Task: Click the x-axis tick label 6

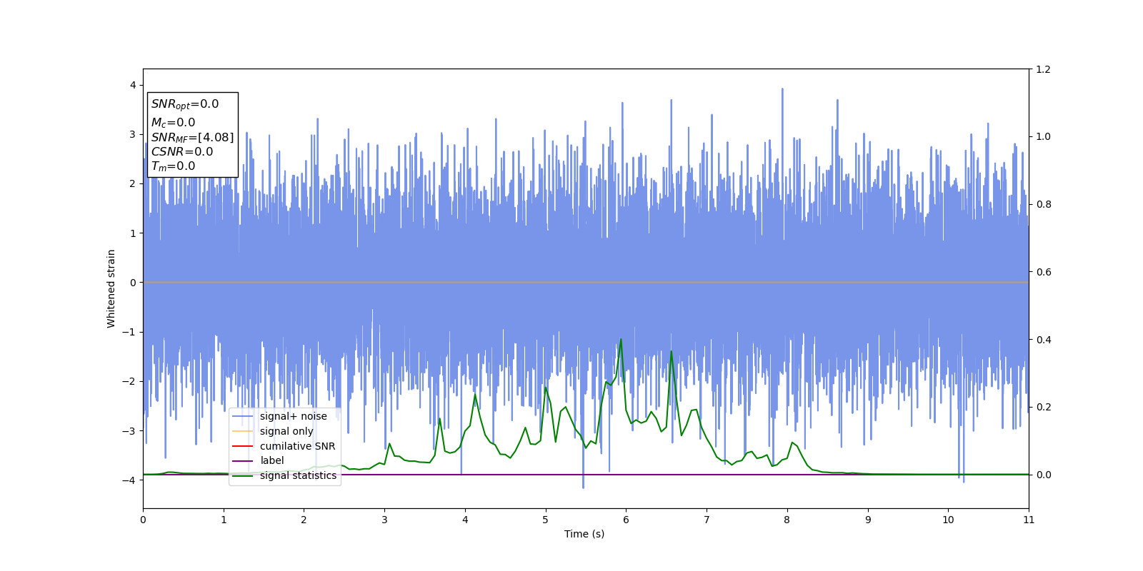Action: click(x=626, y=520)
